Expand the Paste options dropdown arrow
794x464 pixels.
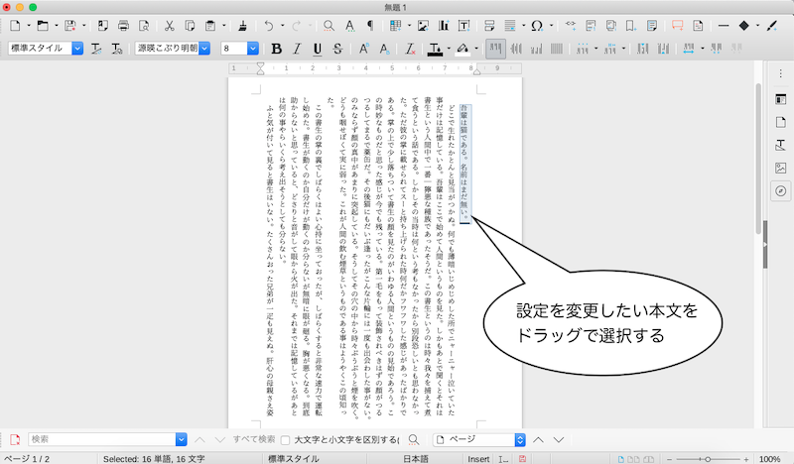[224, 26]
